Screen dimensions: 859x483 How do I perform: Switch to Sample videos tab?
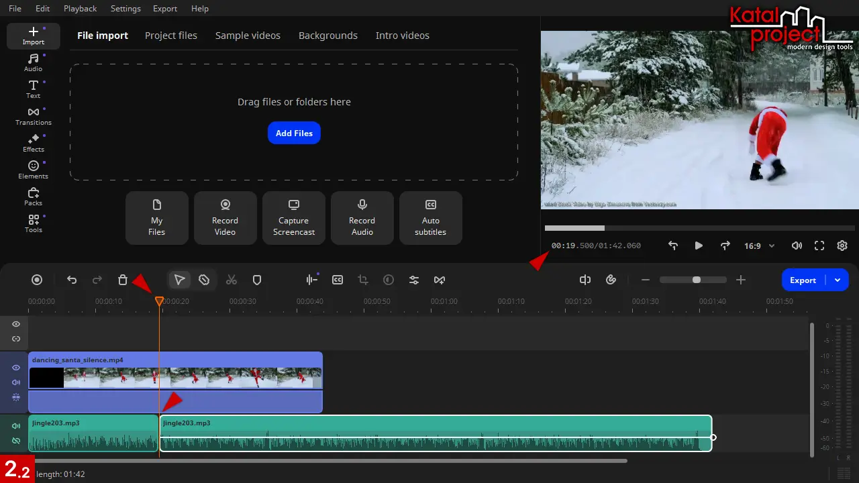pos(248,36)
